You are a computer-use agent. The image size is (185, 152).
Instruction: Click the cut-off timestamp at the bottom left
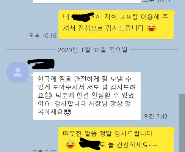click(44, 151)
